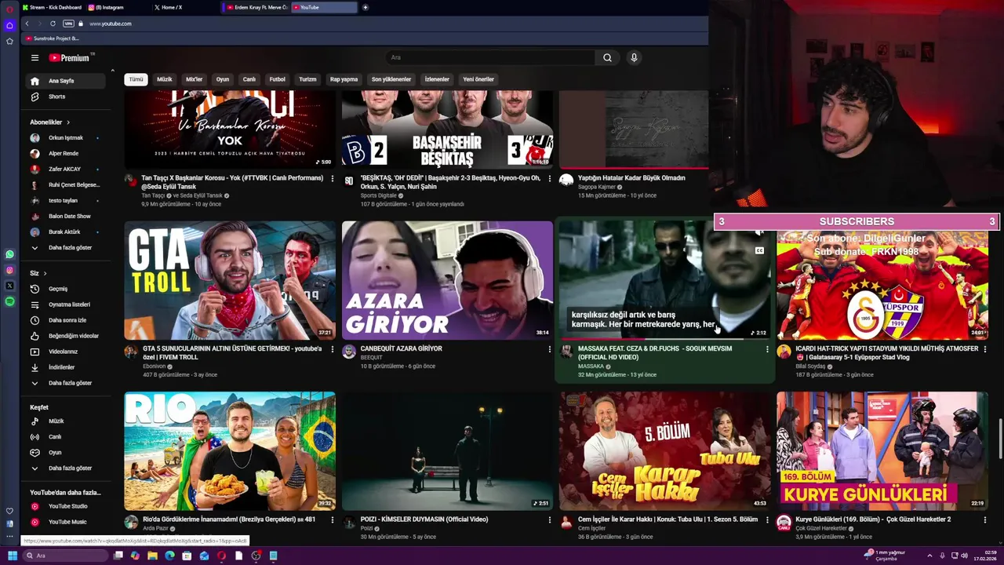Reload the page in browser toolbar
Viewport: 1004px width, 565px height.
pos(53,24)
